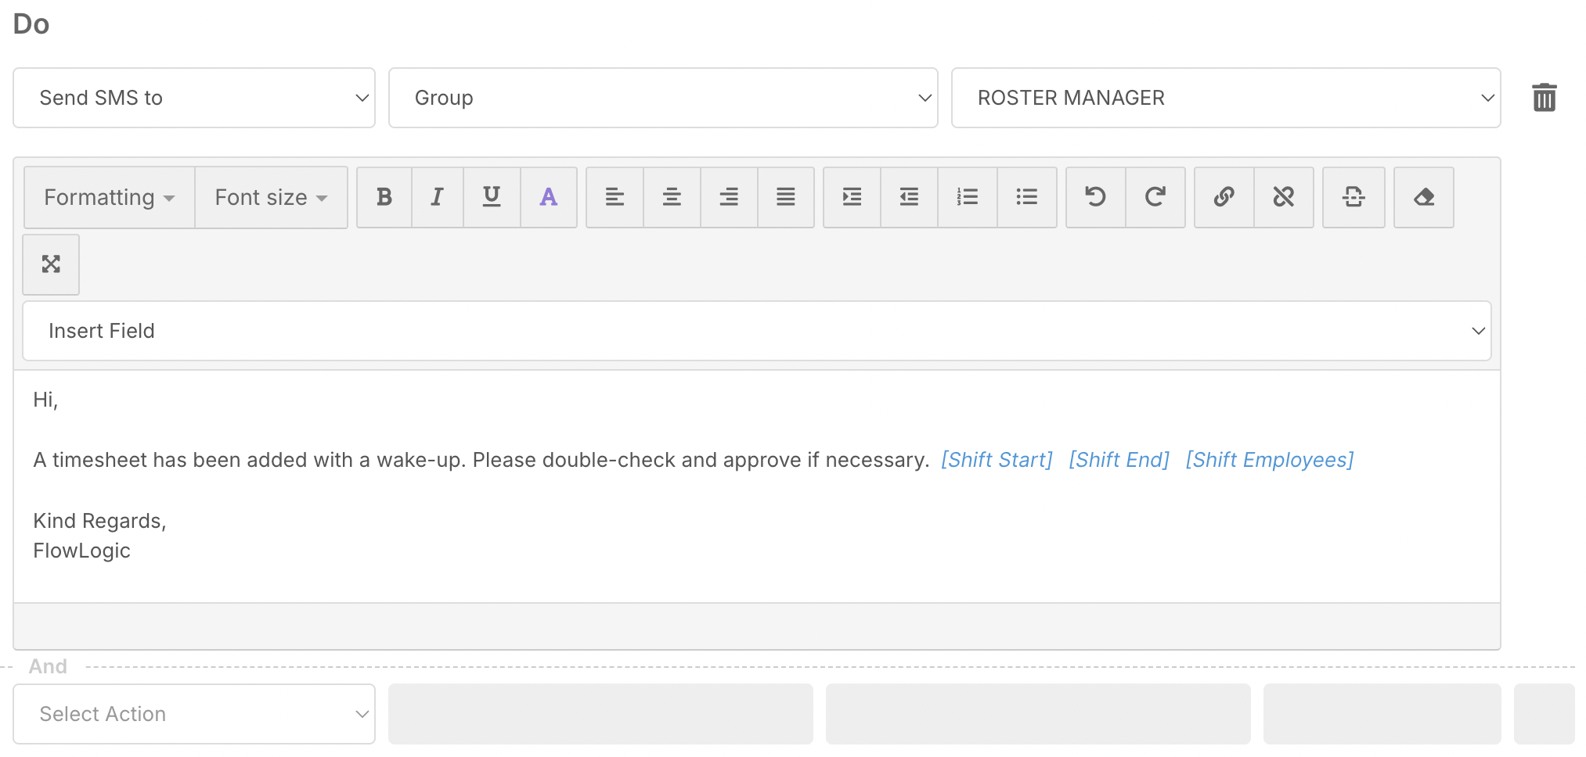
Task: Insert a hyperlink
Action: click(1224, 197)
